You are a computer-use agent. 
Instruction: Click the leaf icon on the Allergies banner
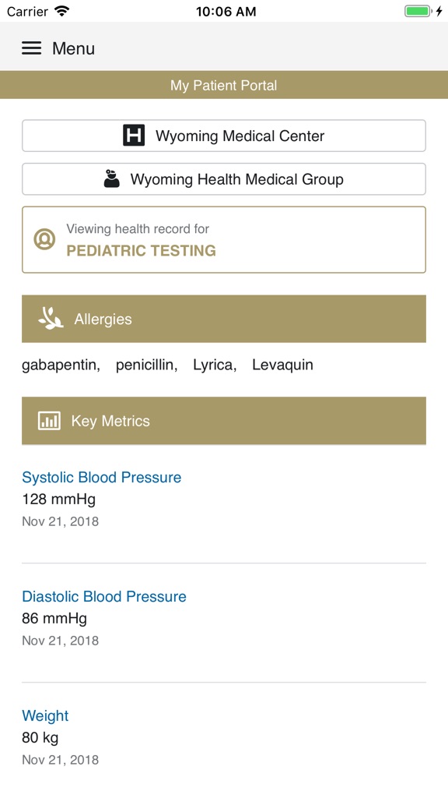click(x=49, y=318)
